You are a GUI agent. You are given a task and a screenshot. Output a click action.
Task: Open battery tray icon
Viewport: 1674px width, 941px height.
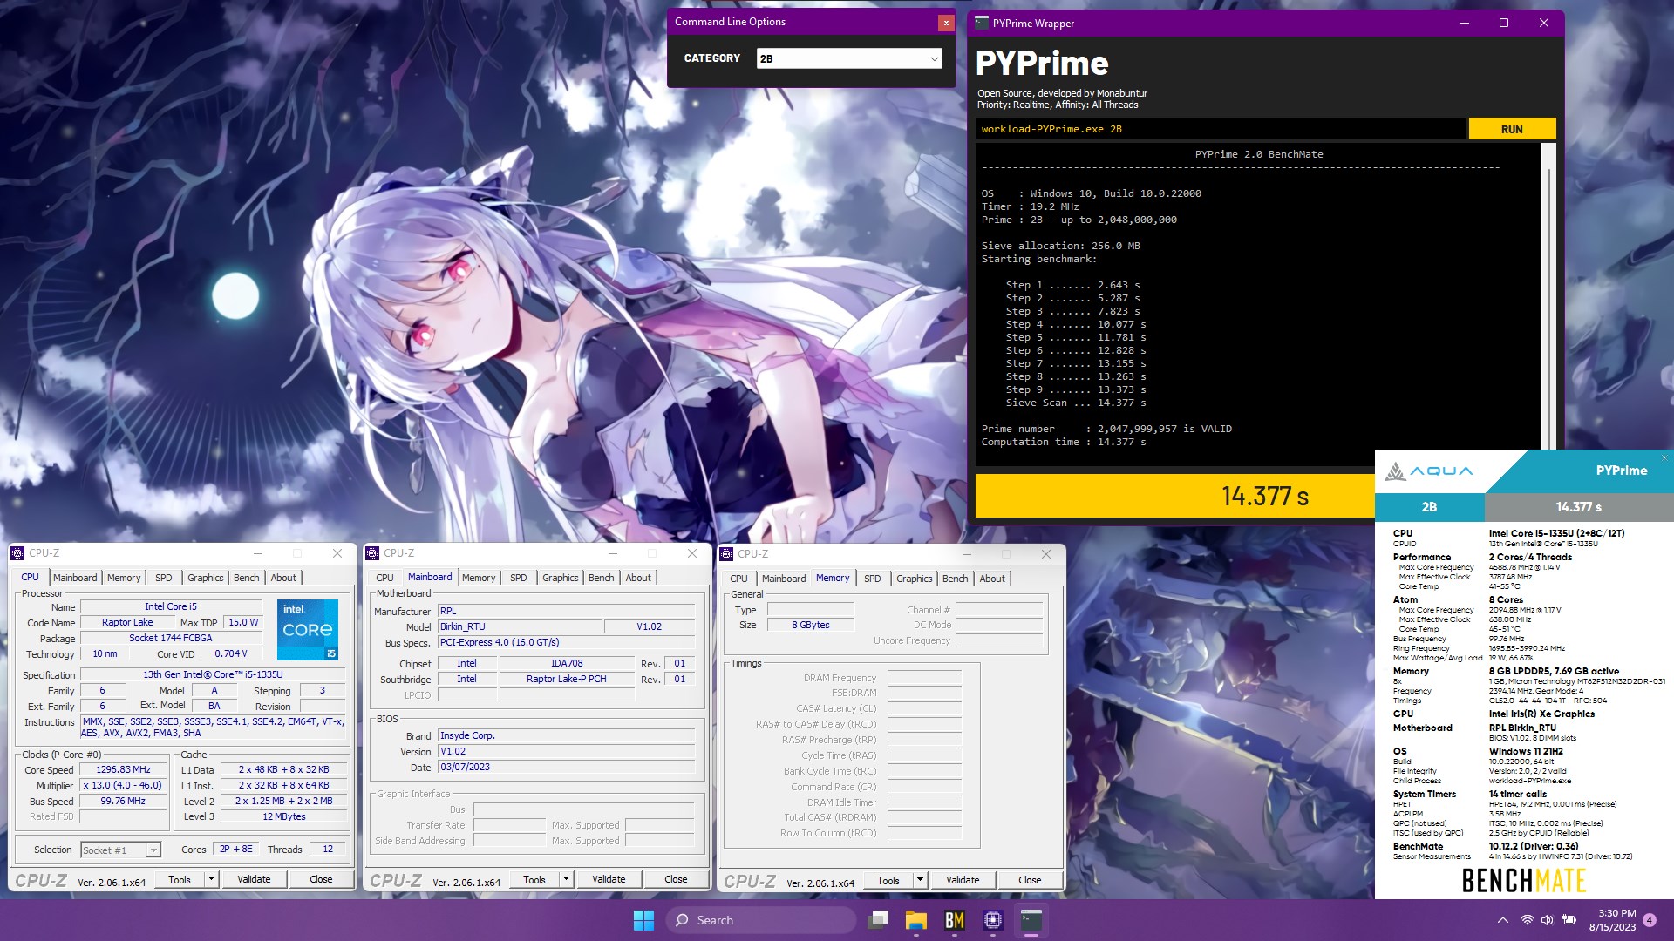[1569, 920]
